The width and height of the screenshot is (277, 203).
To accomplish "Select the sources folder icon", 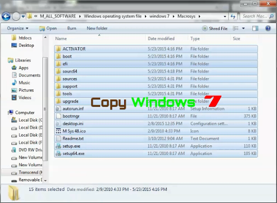I will click(58, 79).
